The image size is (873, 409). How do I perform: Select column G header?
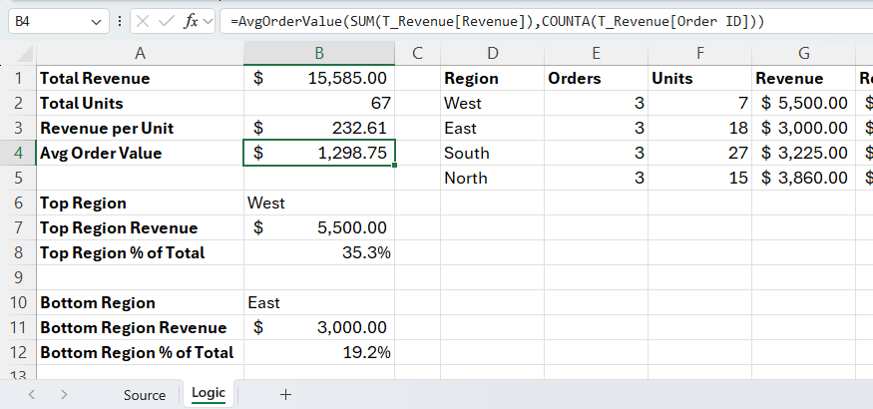coord(804,54)
